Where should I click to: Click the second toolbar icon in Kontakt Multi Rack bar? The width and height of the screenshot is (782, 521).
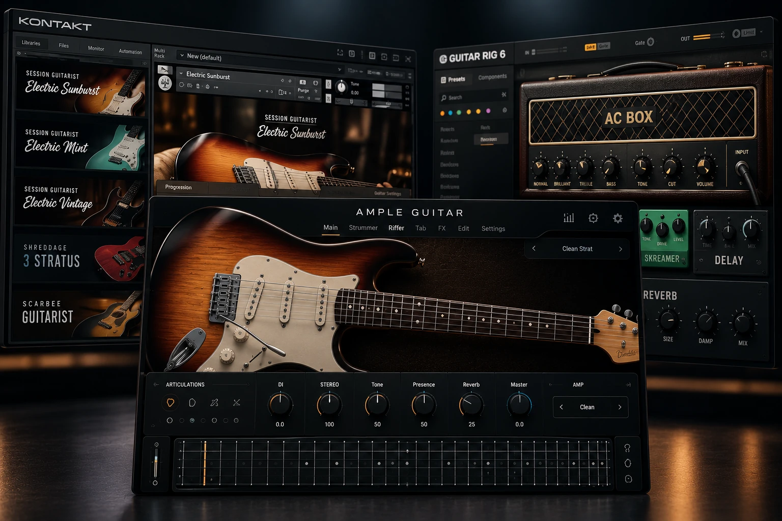point(352,53)
